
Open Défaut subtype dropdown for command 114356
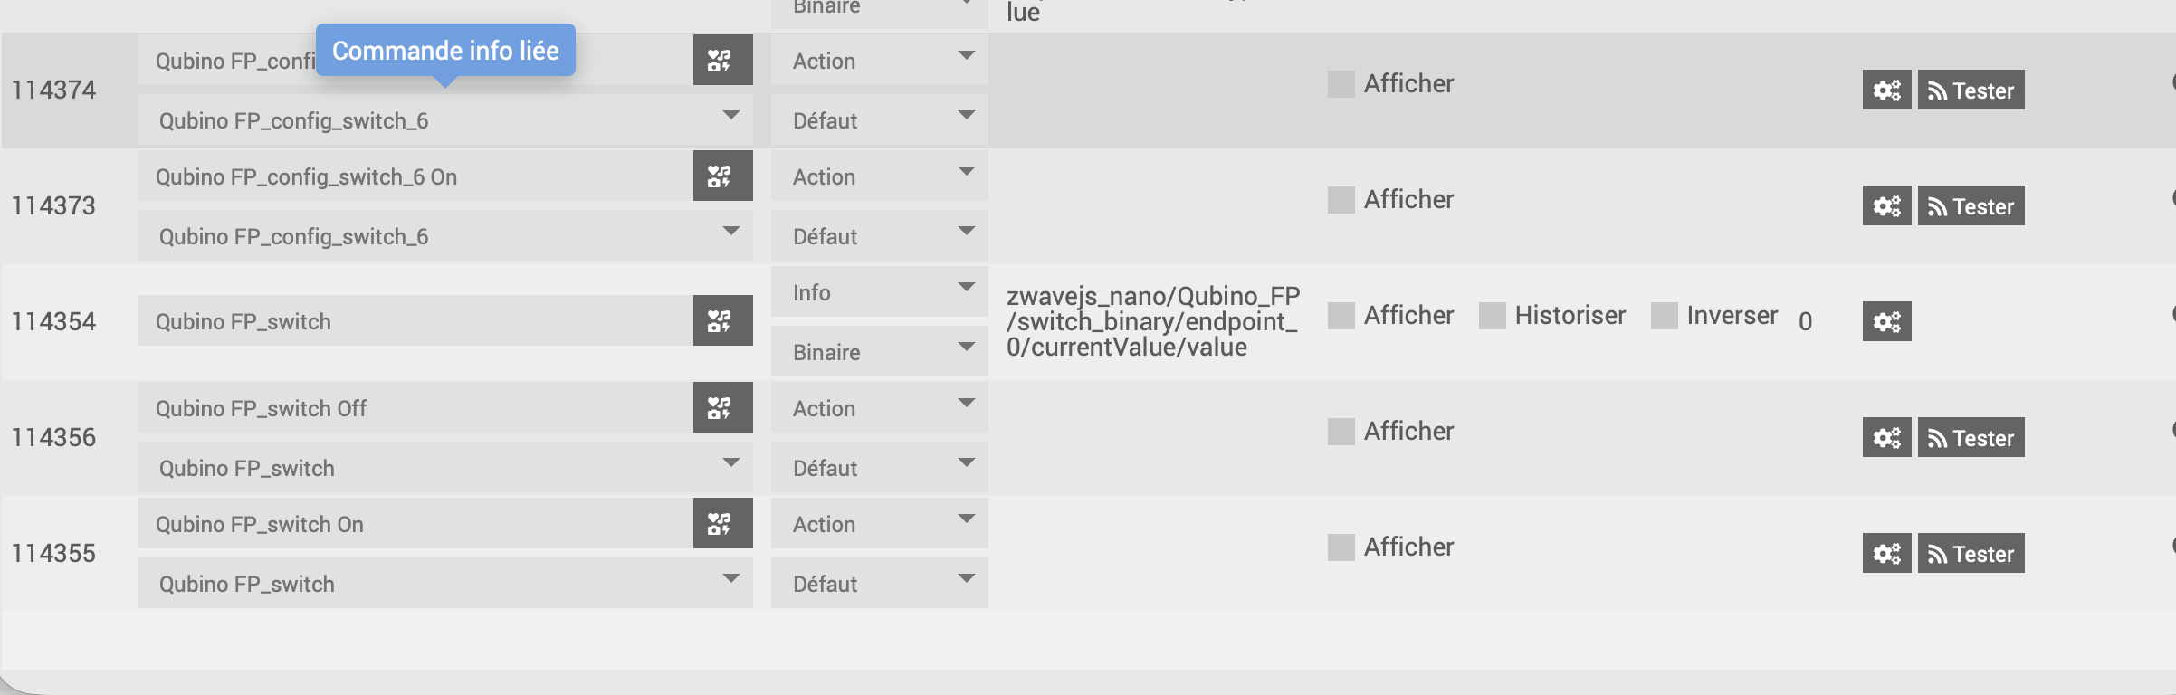[x=879, y=467]
